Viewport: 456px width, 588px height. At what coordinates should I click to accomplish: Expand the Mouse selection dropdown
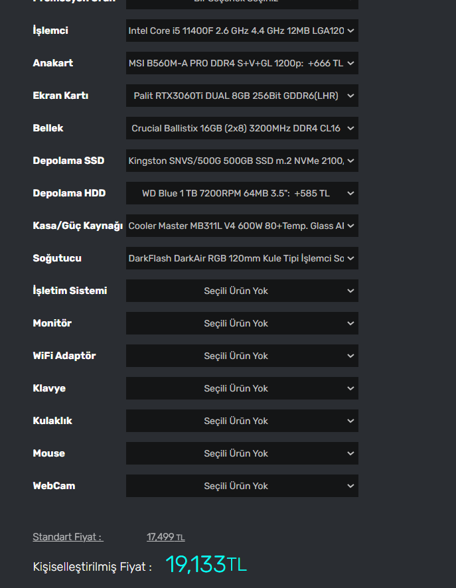point(242,453)
